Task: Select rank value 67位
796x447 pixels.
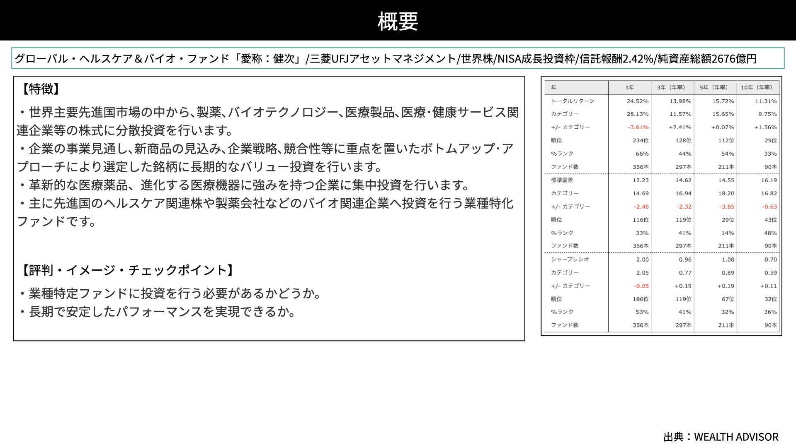Action: tap(728, 299)
